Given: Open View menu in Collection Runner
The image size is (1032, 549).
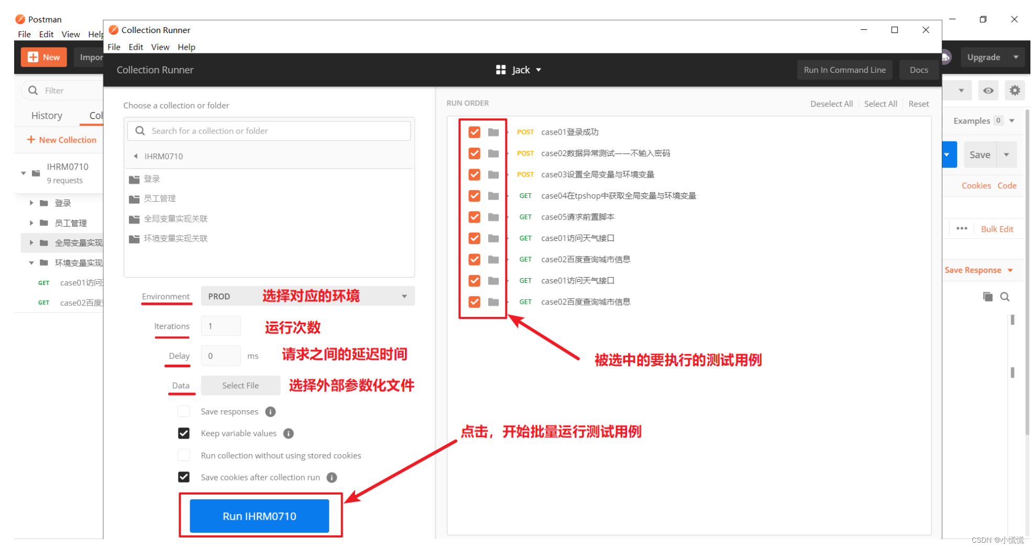Looking at the screenshot, I should click(x=160, y=47).
